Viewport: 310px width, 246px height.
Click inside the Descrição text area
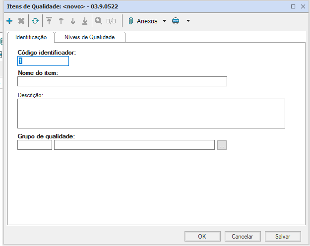(151, 114)
